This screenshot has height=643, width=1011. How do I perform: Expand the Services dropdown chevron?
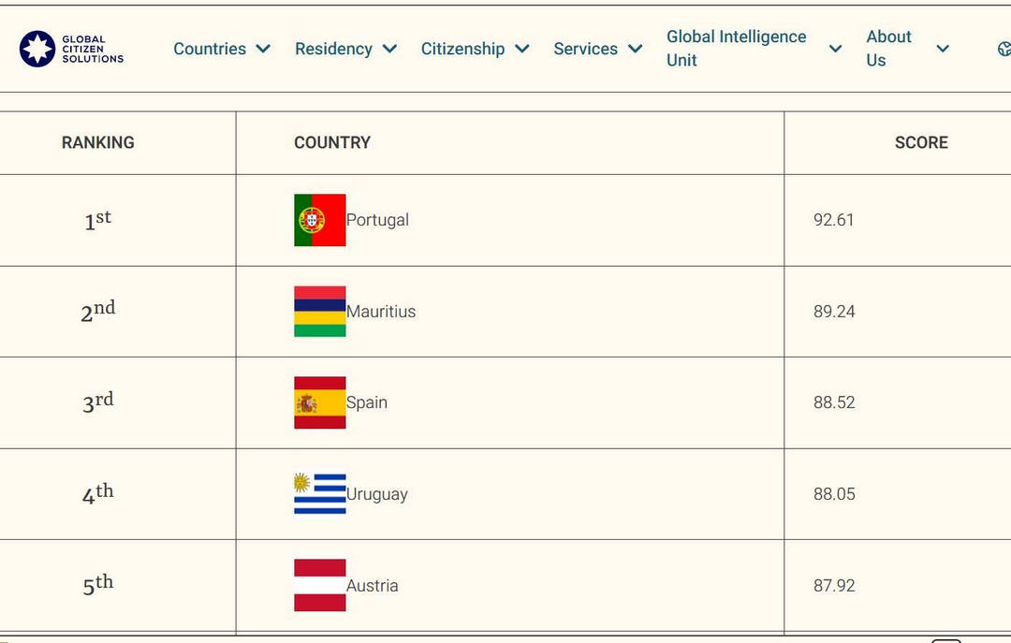[635, 49]
